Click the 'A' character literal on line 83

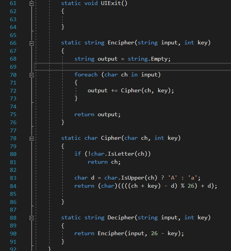coord(172,178)
